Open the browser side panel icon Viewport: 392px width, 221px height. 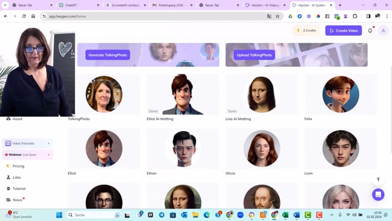coord(368,16)
